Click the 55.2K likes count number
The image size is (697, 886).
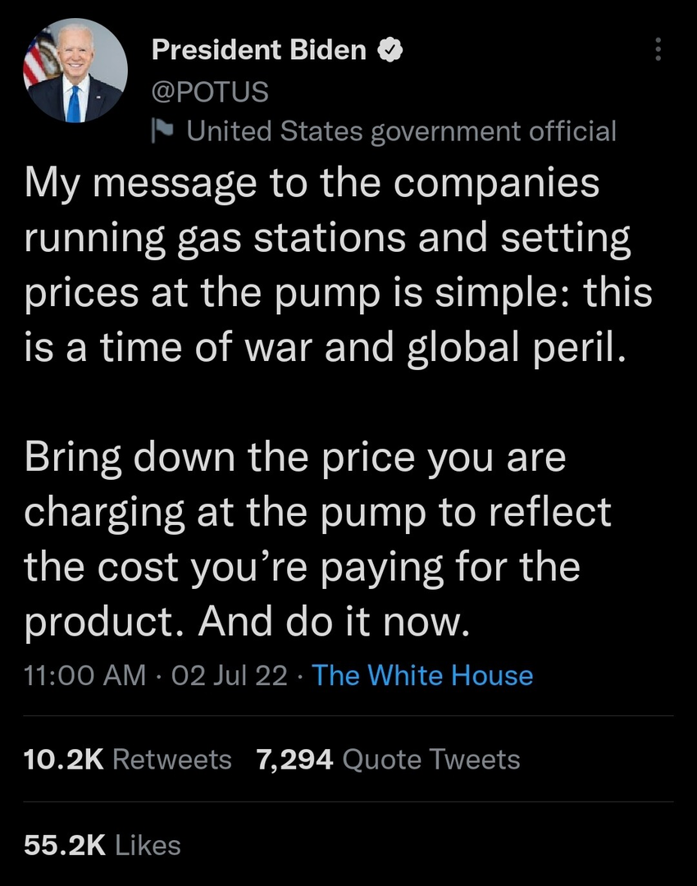[64, 845]
